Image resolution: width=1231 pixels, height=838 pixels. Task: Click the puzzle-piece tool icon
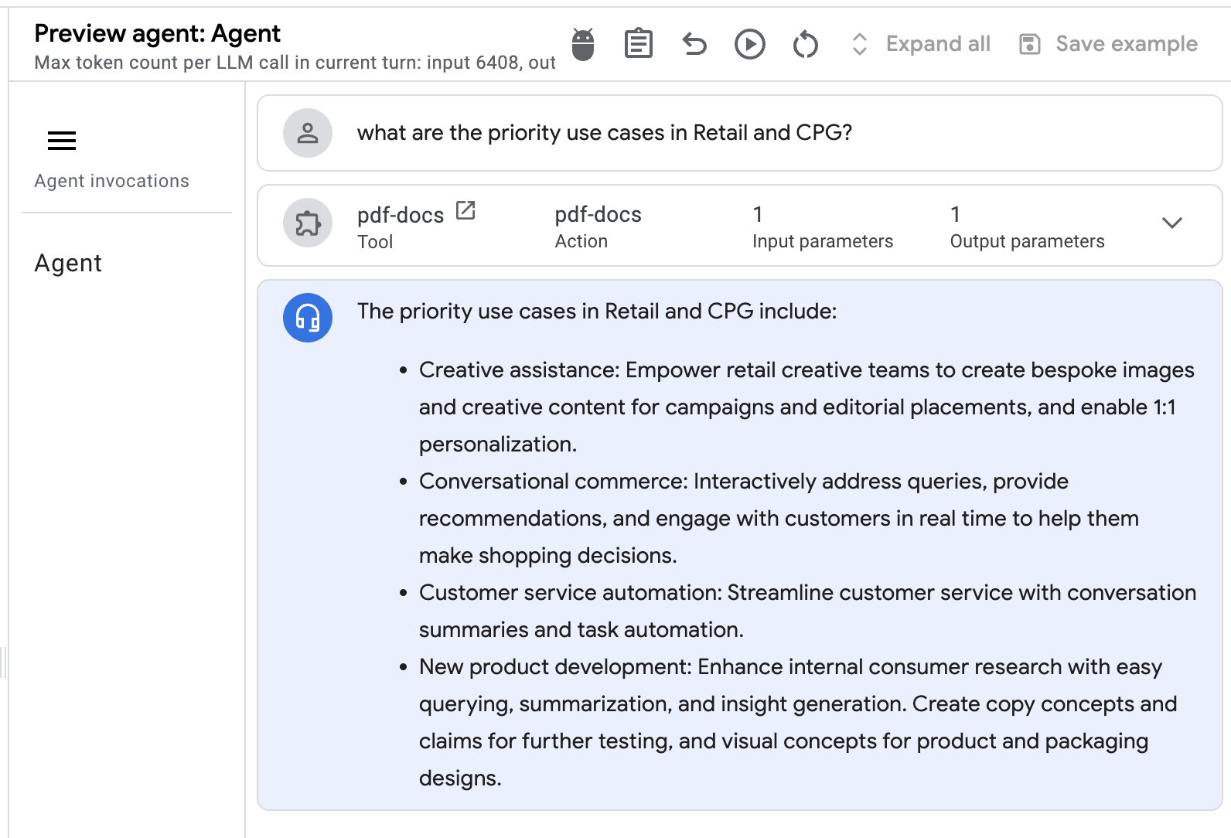coord(308,223)
